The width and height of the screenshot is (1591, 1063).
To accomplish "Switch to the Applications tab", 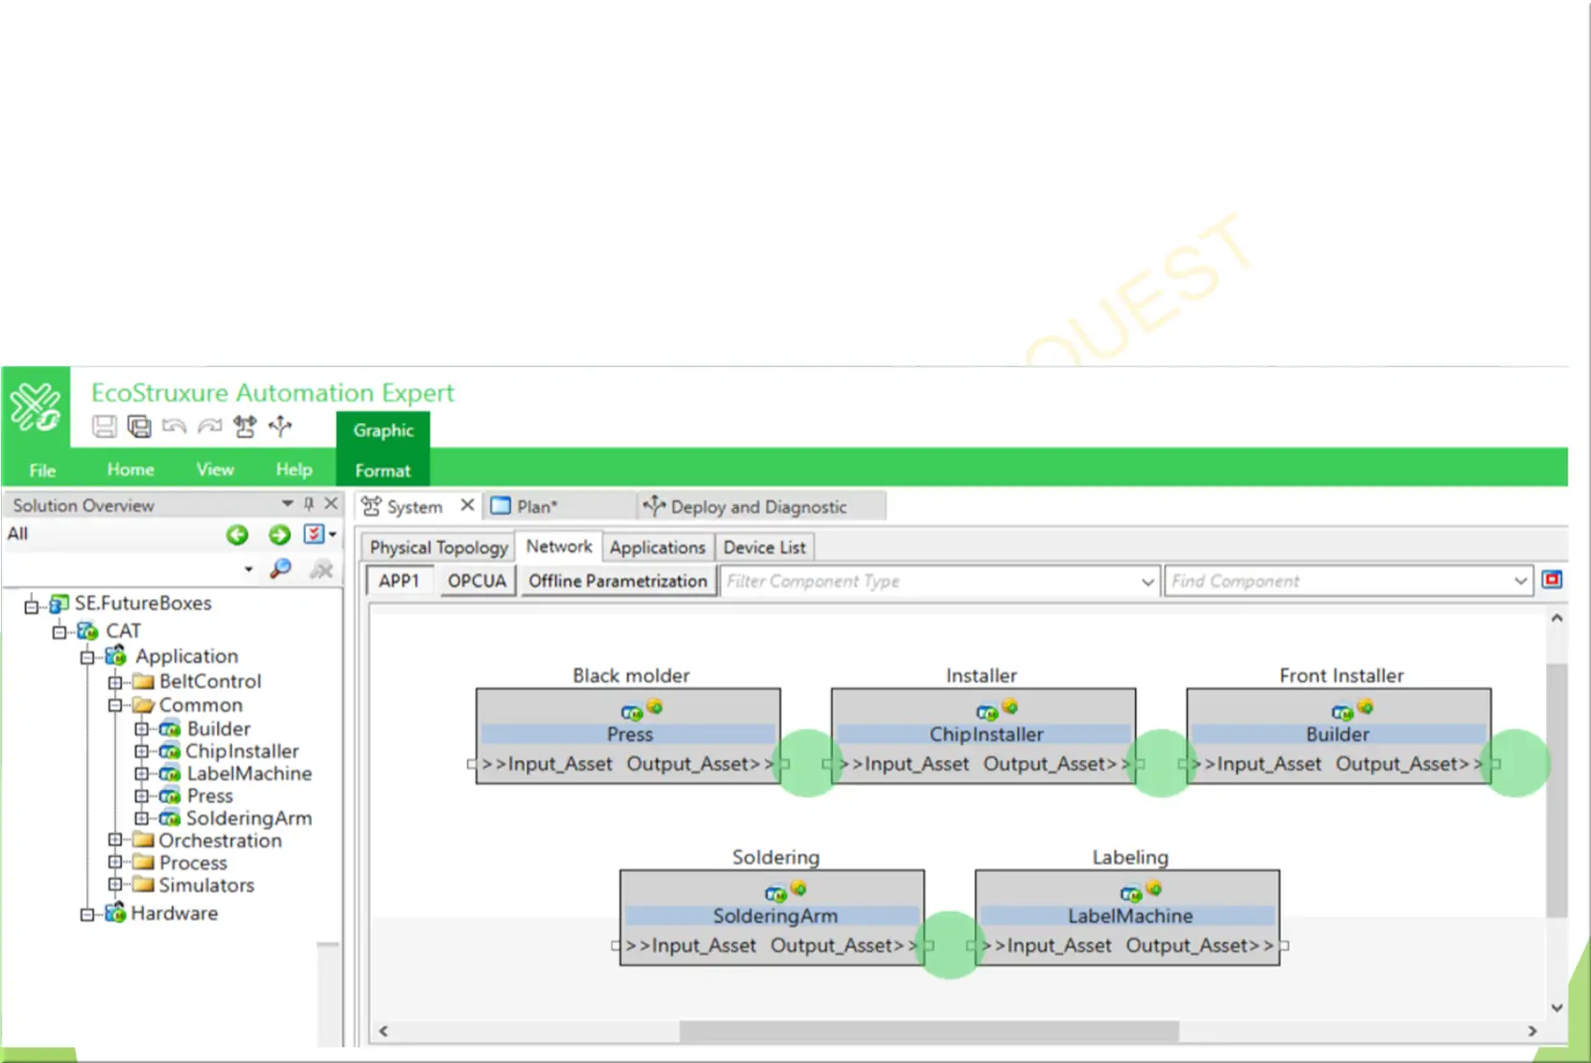I will pyautogui.click(x=657, y=547).
